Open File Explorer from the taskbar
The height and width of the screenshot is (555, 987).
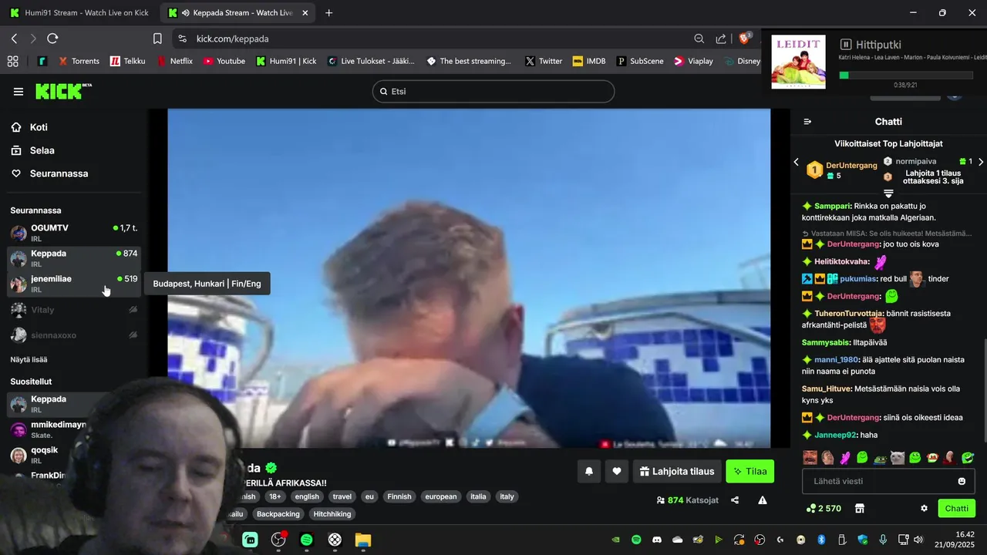362,540
